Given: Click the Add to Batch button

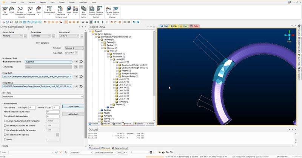Looking at the screenshot, I should click(72, 114).
